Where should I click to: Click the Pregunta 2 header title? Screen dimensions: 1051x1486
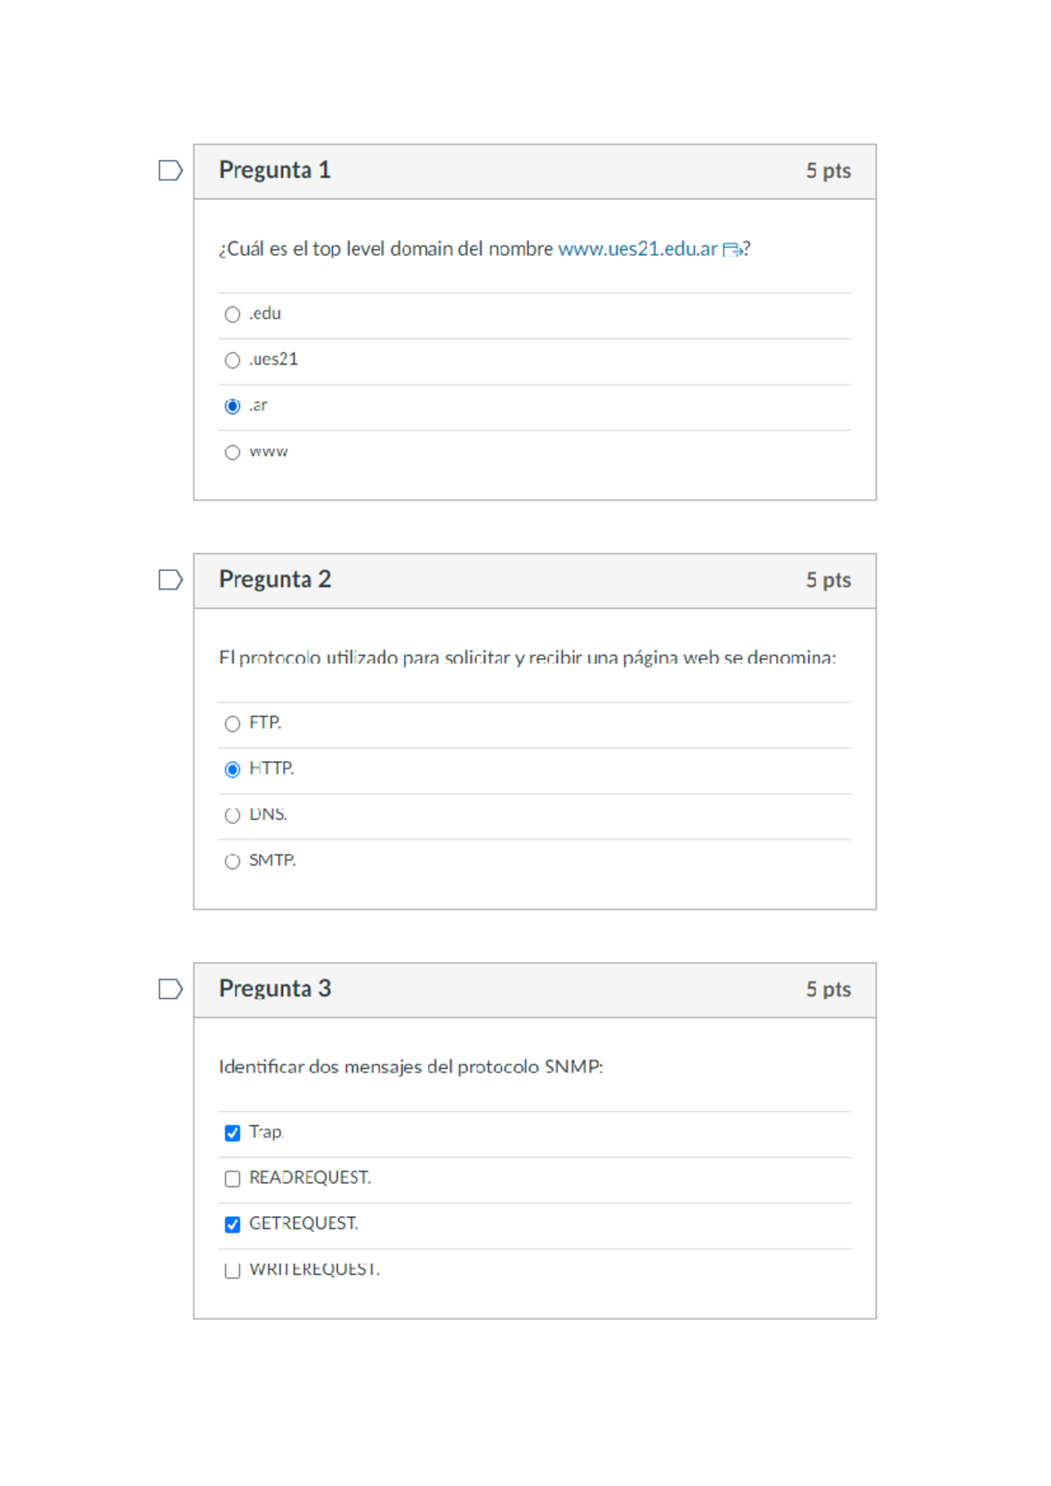(274, 579)
